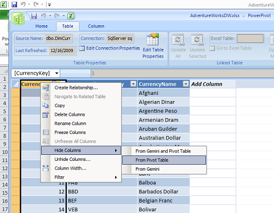Select the CurrencyName column header
The height and width of the screenshot is (213, 274).
tap(163, 84)
